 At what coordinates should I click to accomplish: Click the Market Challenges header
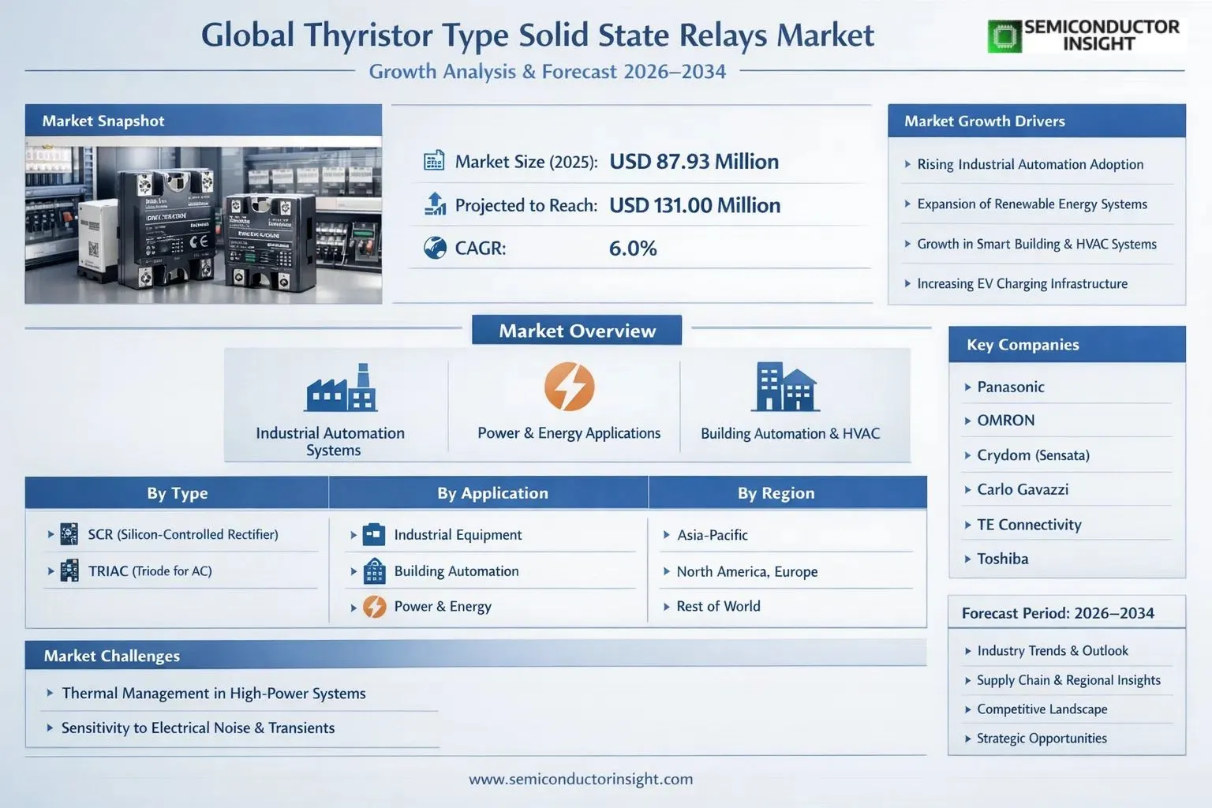(x=476, y=656)
